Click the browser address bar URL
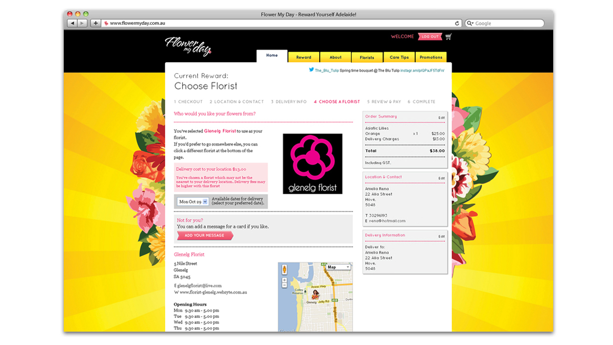Screen dimensions: 613x345 click(x=137, y=23)
